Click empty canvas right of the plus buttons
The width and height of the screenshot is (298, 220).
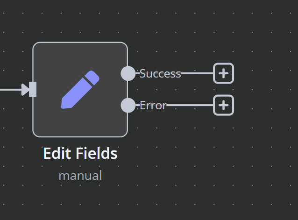[266, 89]
